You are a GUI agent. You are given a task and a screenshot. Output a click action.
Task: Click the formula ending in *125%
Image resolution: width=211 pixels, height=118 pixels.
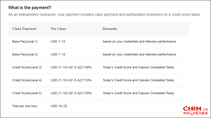(71, 93)
